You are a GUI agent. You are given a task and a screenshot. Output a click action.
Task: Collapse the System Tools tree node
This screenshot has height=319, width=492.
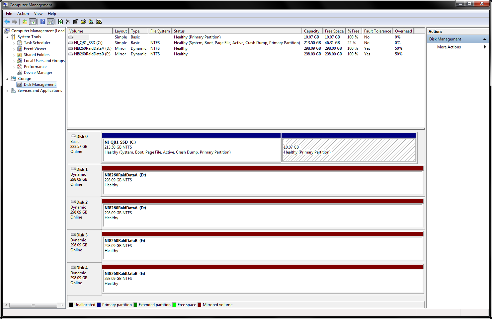[7, 37]
